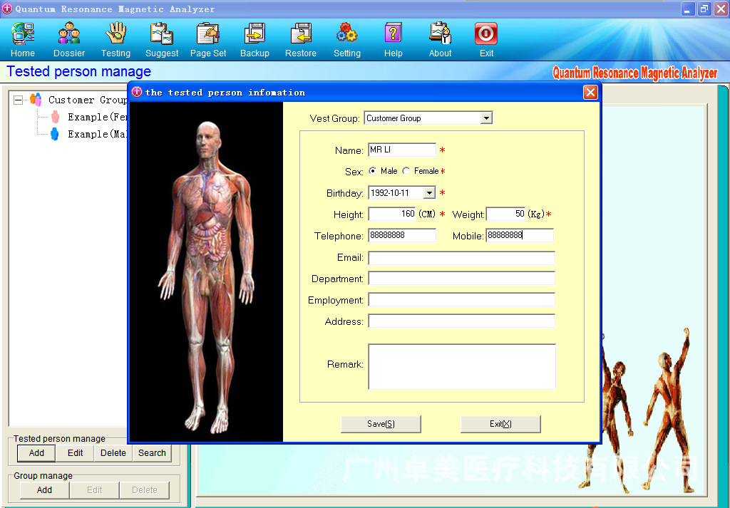
Task: Click the red Exit power icon
Action: [x=486, y=33]
